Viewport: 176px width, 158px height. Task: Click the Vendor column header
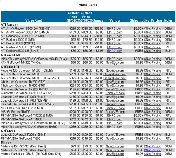115,20
